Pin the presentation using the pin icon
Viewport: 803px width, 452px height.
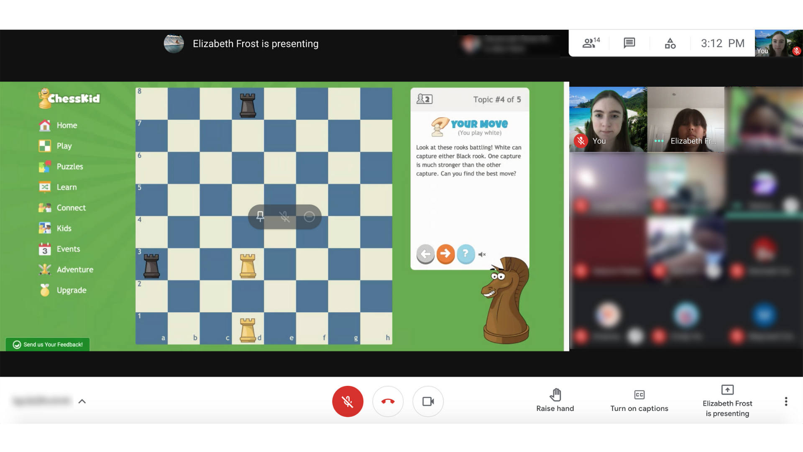260,217
